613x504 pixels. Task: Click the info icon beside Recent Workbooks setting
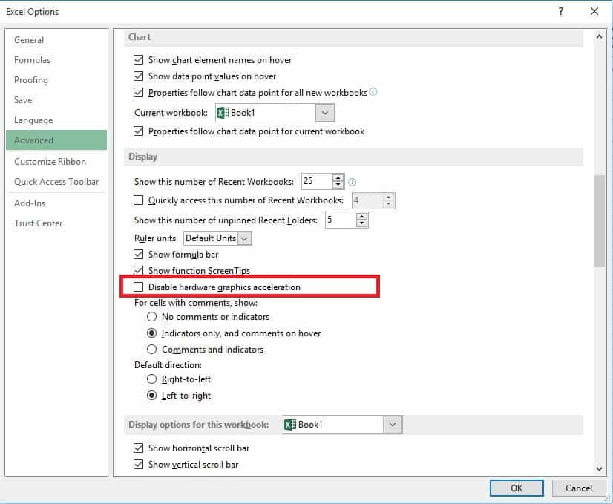tap(353, 180)
